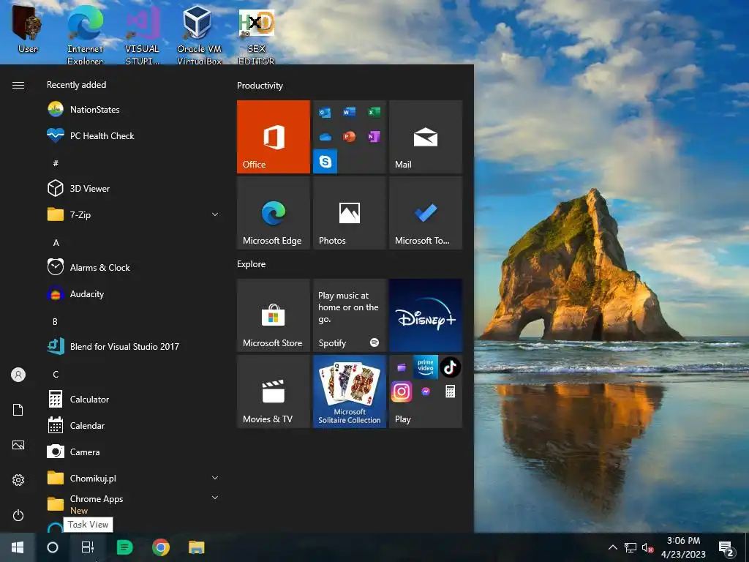Select the Internet Explorer desktop shortcut
The image size is (749, 562).
[85, 34]
